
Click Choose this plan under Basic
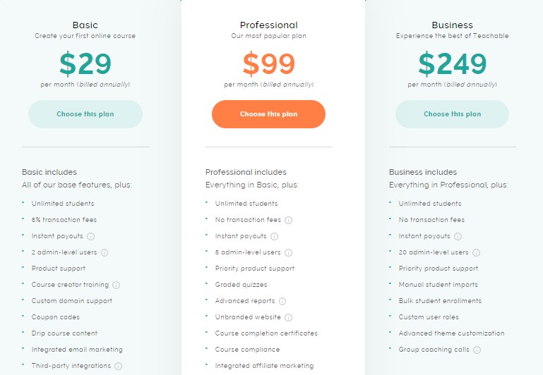click(x=85, y=114)
